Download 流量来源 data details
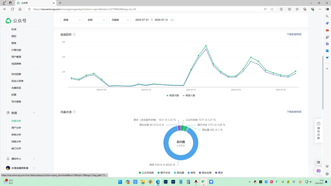This screenshot has width=331, height=186. [294, 112]
